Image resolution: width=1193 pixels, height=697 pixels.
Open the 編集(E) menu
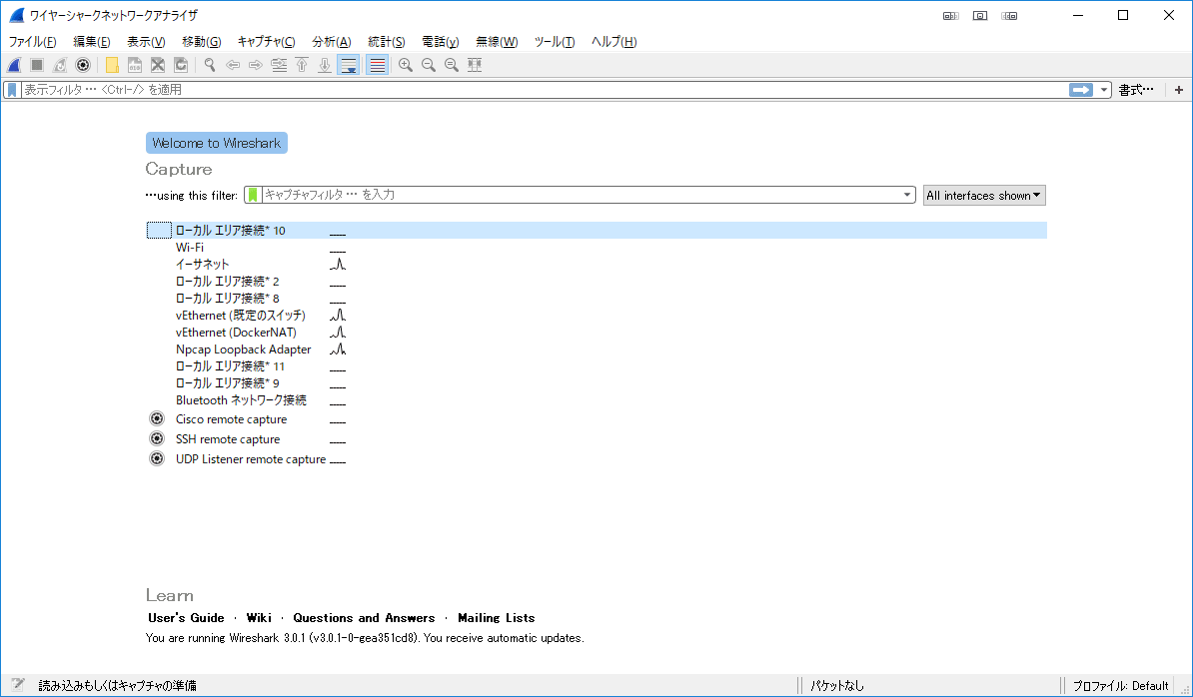[91, 42]
